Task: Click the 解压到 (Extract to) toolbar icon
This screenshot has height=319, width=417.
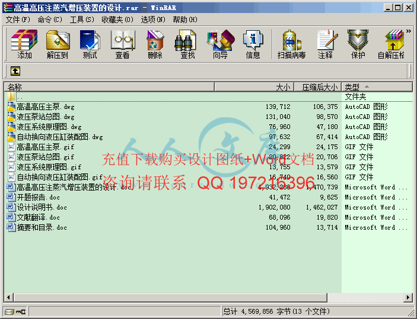Action: pyautogui.click(x=58, y=44)
